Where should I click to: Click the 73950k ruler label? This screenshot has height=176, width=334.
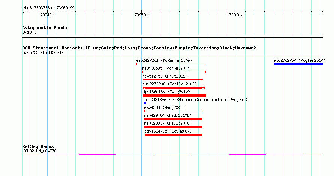(x=141, y=15)
